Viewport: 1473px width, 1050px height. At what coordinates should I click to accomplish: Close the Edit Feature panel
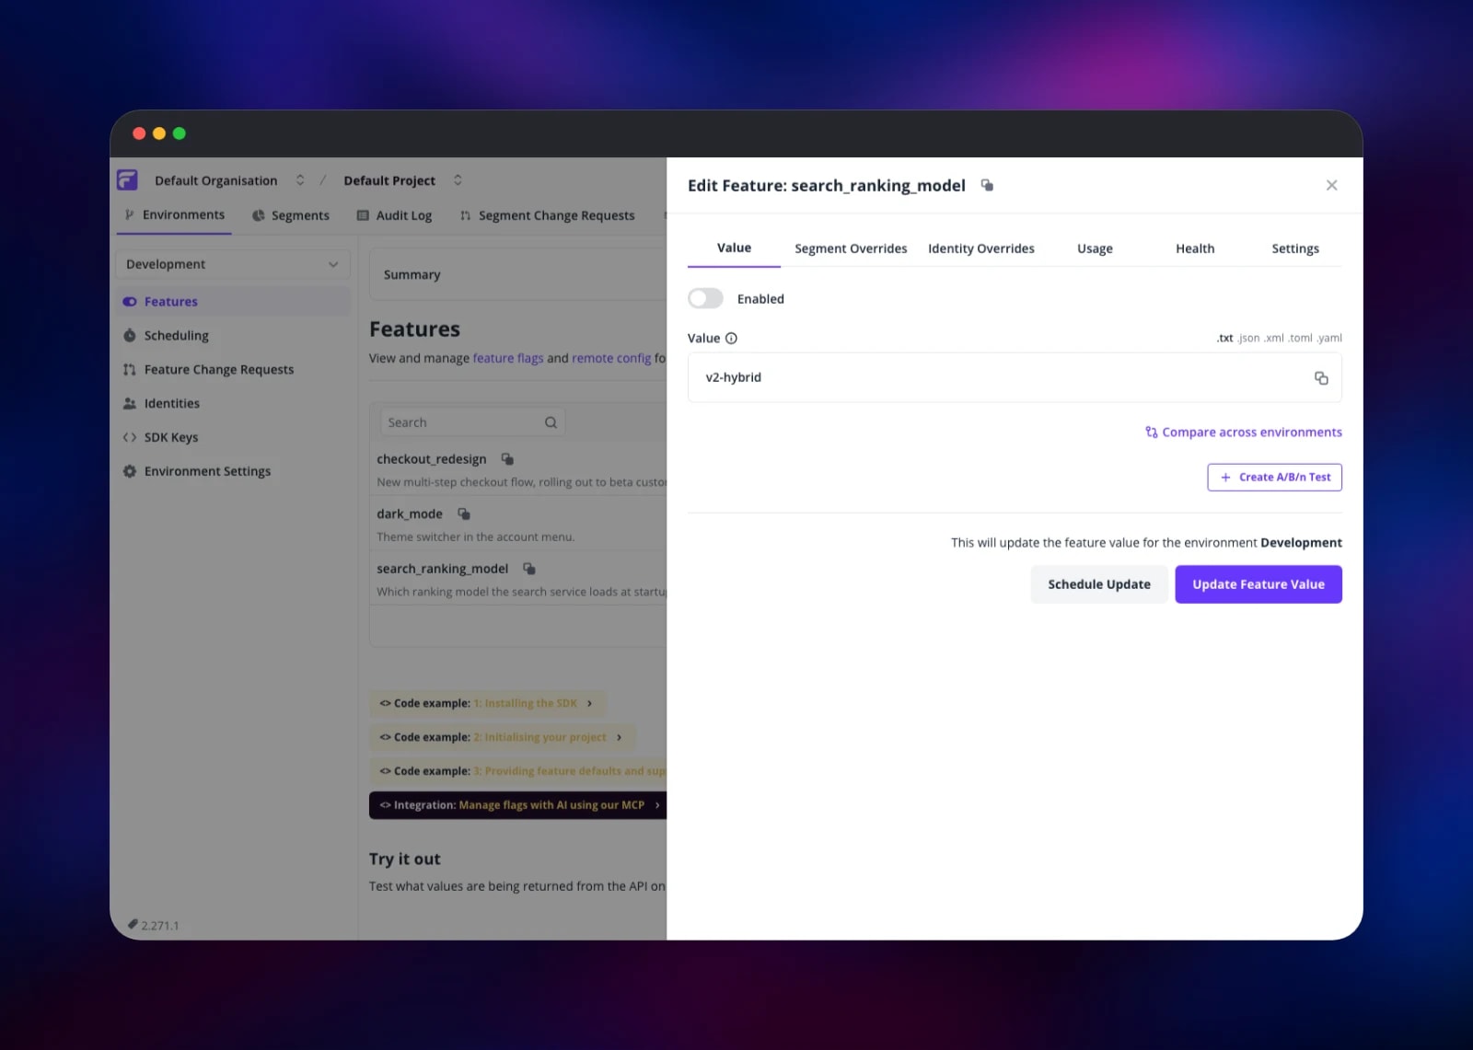pyautogui.click(x=1331, y=185)
